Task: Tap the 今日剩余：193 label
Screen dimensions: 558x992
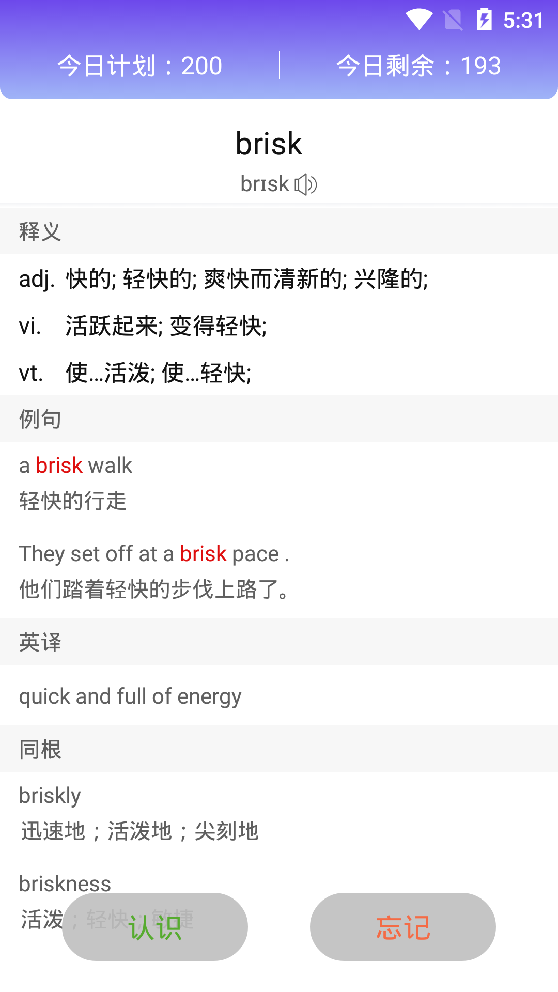Action: pyautogui.click(x=419, y=65)
